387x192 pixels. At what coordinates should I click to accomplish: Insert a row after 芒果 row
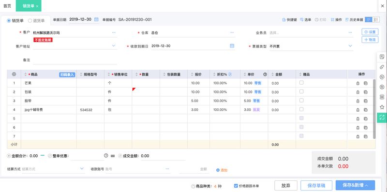[x=366, y=83]
